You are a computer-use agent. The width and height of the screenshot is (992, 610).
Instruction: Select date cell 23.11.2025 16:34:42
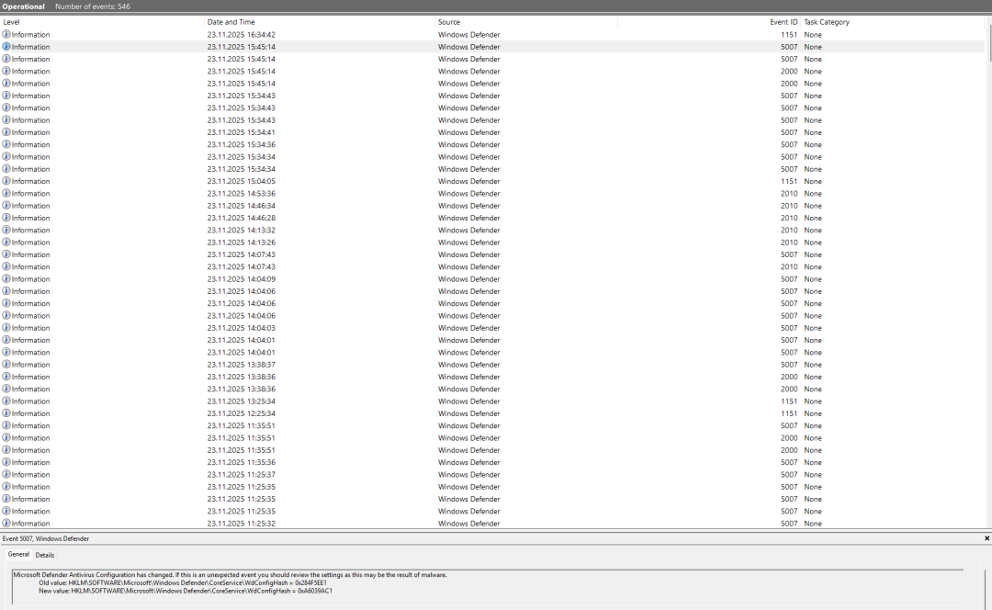(x=241, y=35)
